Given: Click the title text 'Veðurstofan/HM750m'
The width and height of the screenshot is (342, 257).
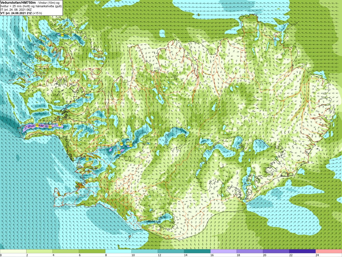Looking at the screenshot, I should [x=18, y=2].
